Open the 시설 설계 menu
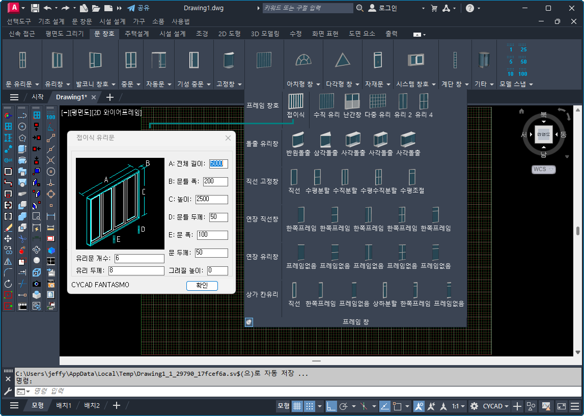584x416 pixels. point(112,21)
